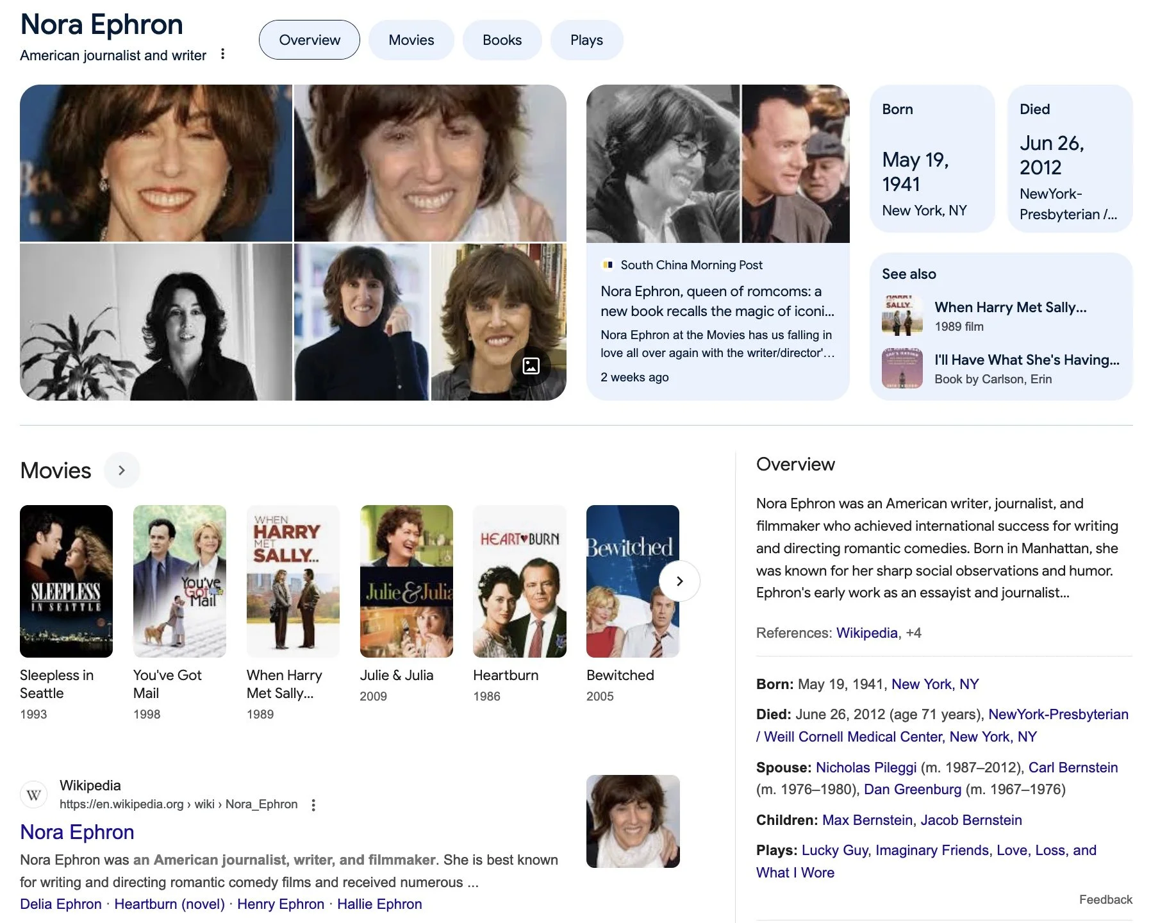Click the When Harry Met Sally thumbnail in See also
The width and height of the screenshot is (1151, 923).
click(x=902, y=315)
